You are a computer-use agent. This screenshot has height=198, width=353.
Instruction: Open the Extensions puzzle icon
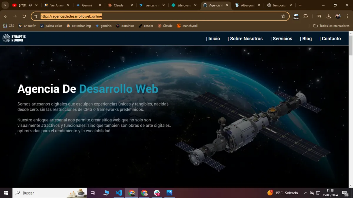pos(306,16)
